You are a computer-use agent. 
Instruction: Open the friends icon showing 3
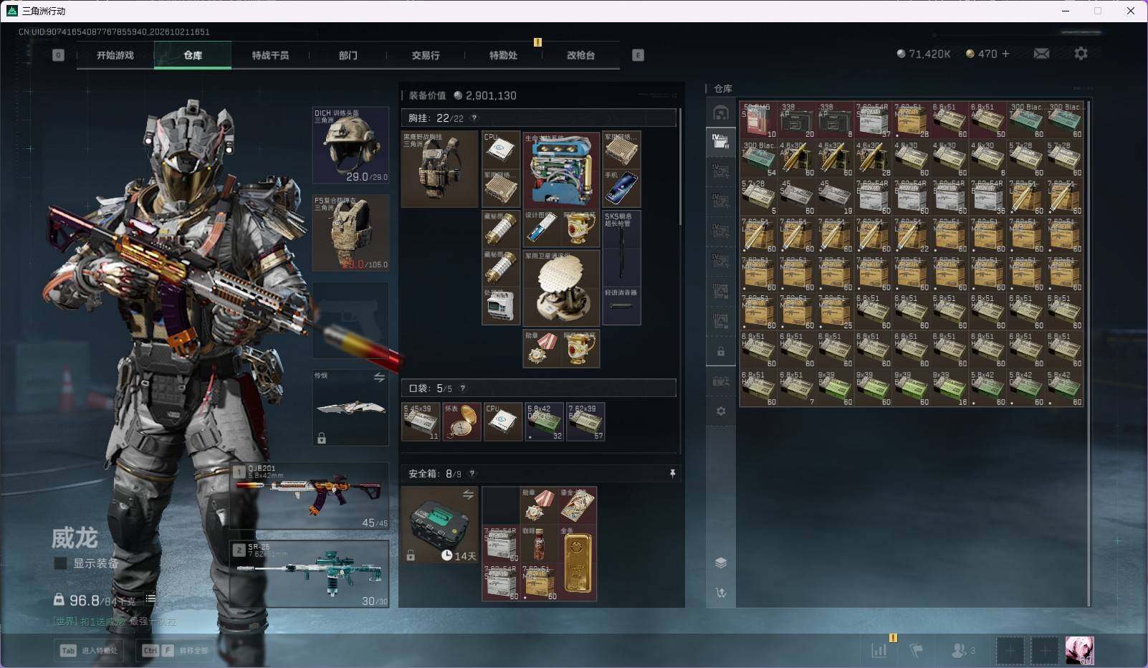(x=963, y=650)
